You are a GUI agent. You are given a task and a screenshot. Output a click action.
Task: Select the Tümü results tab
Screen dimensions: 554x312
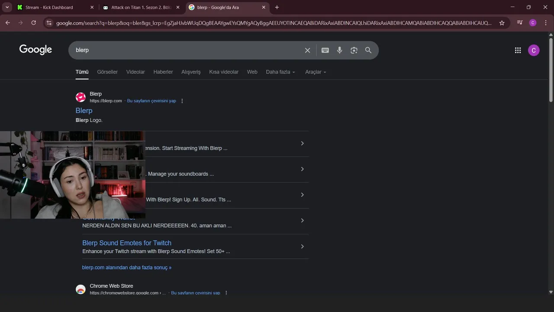click(82, 72)
